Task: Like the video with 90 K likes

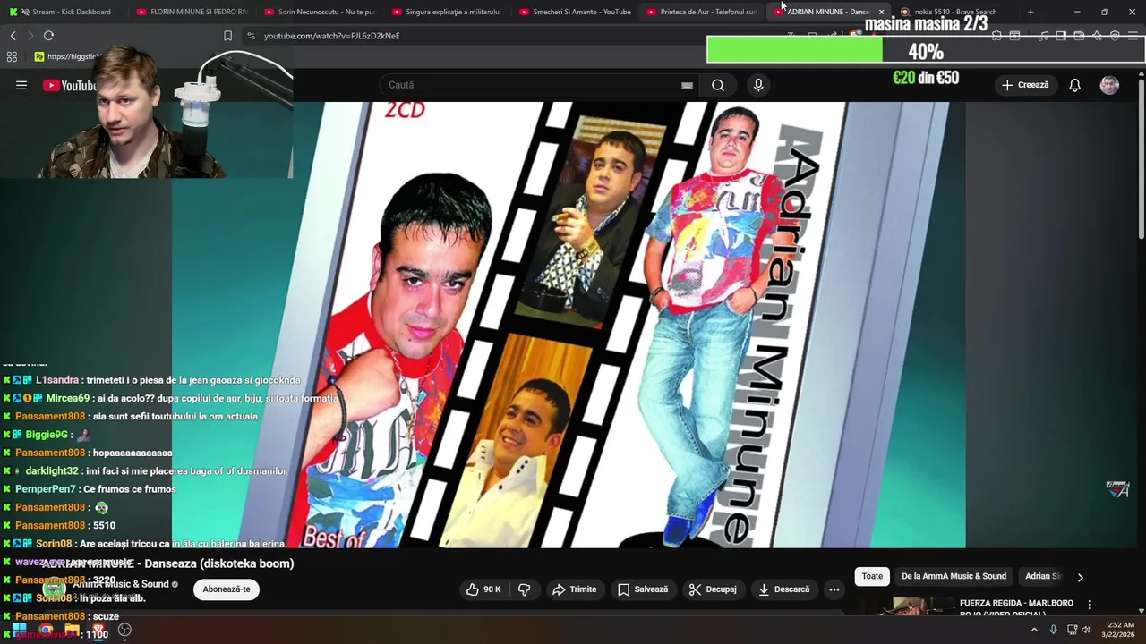Action: 483,589
